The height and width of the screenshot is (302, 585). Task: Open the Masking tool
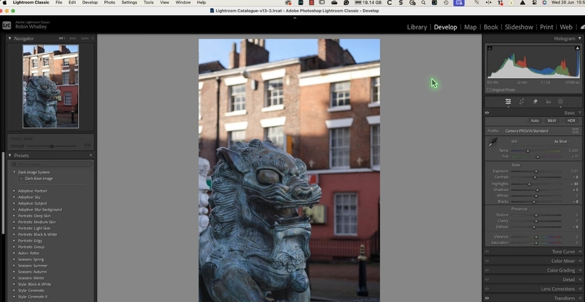tap(560, 101)
